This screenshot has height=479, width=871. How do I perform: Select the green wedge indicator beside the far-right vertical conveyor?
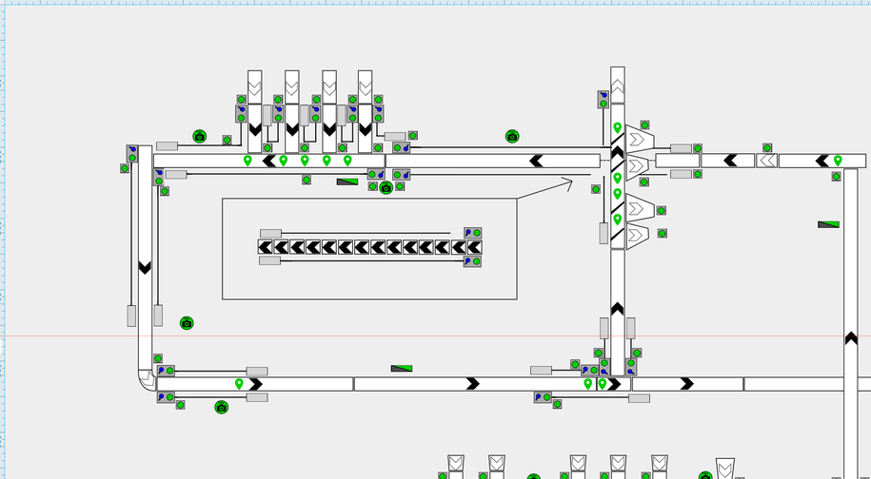[828, 224]
